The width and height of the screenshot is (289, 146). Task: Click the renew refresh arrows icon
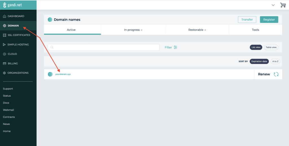tap(276, 74)
